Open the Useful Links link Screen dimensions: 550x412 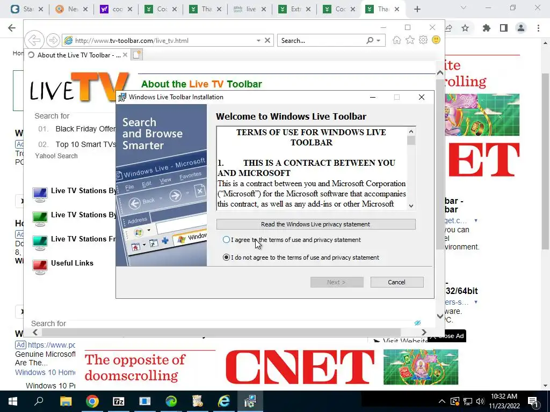point(73,263)
